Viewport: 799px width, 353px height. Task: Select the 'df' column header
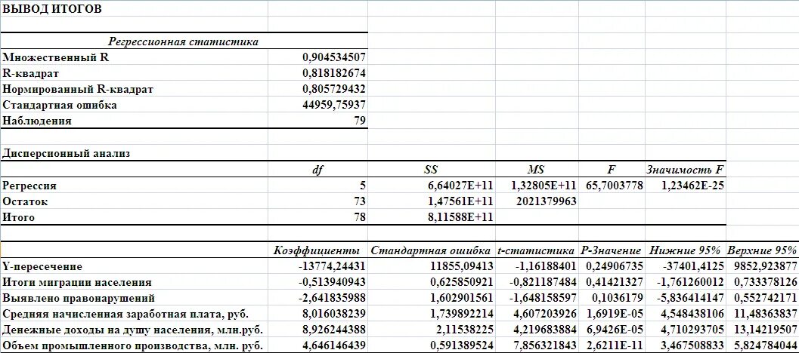317,170
